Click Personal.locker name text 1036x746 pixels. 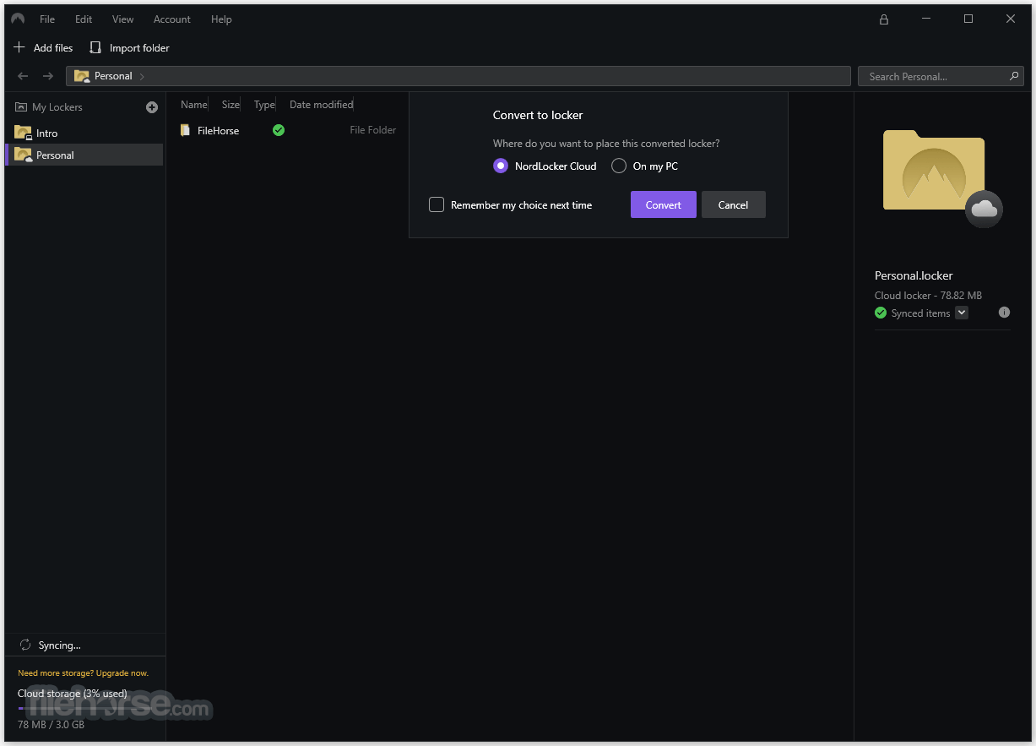(x=914, y=275)
